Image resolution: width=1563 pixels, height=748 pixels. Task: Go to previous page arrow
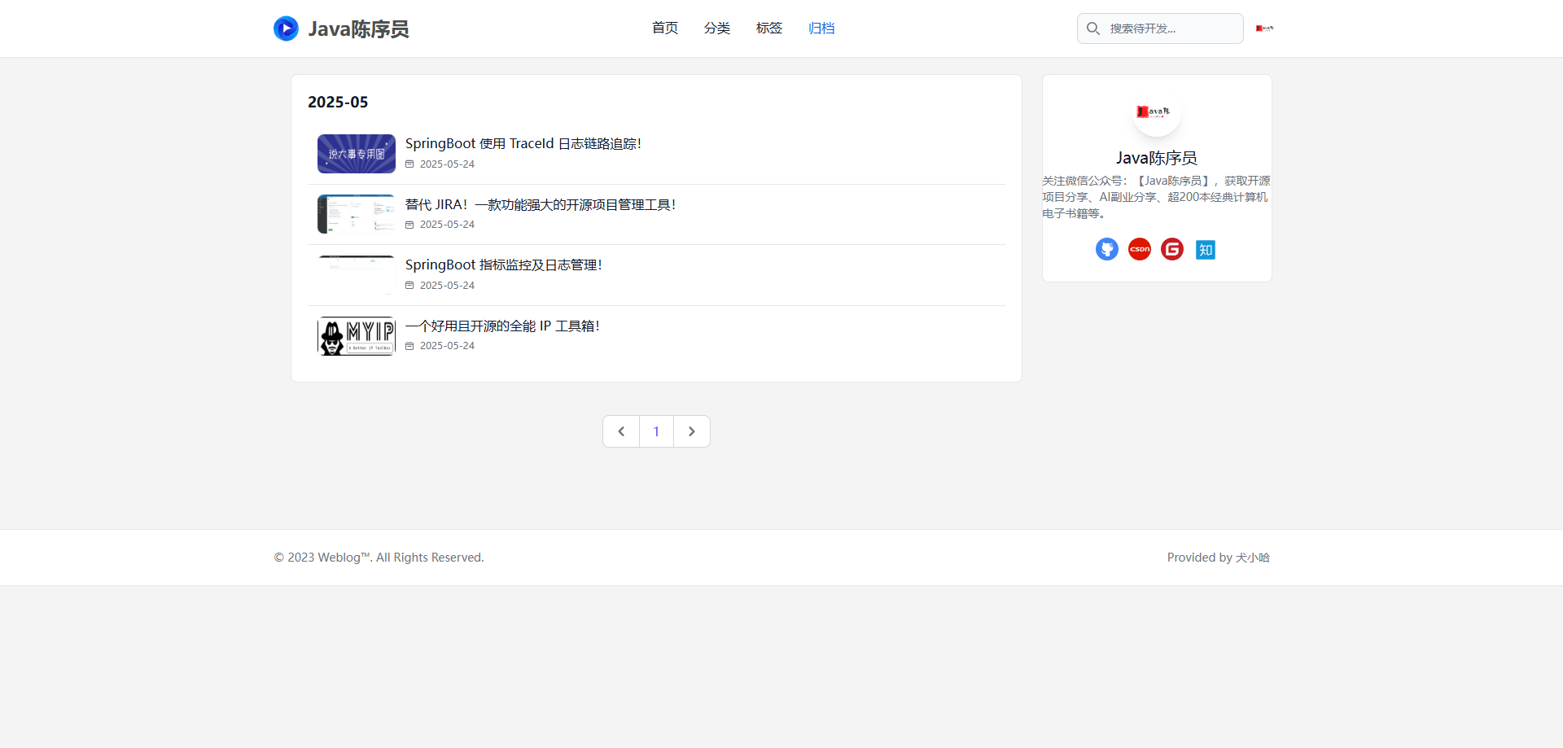[x=621, y=431]
